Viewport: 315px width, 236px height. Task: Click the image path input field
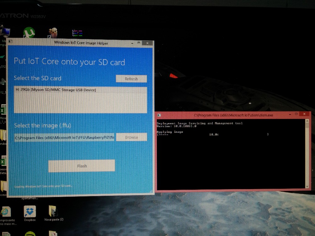[64, 138]
